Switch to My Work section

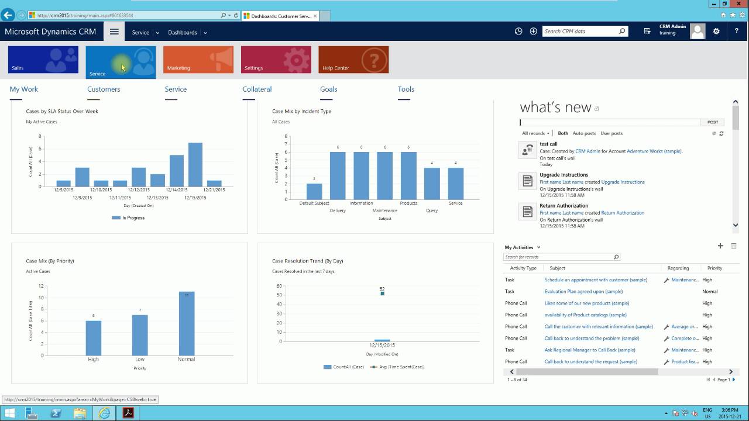[24, 89]
